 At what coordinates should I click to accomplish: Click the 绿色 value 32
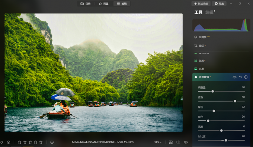click(x=243, y=107)
